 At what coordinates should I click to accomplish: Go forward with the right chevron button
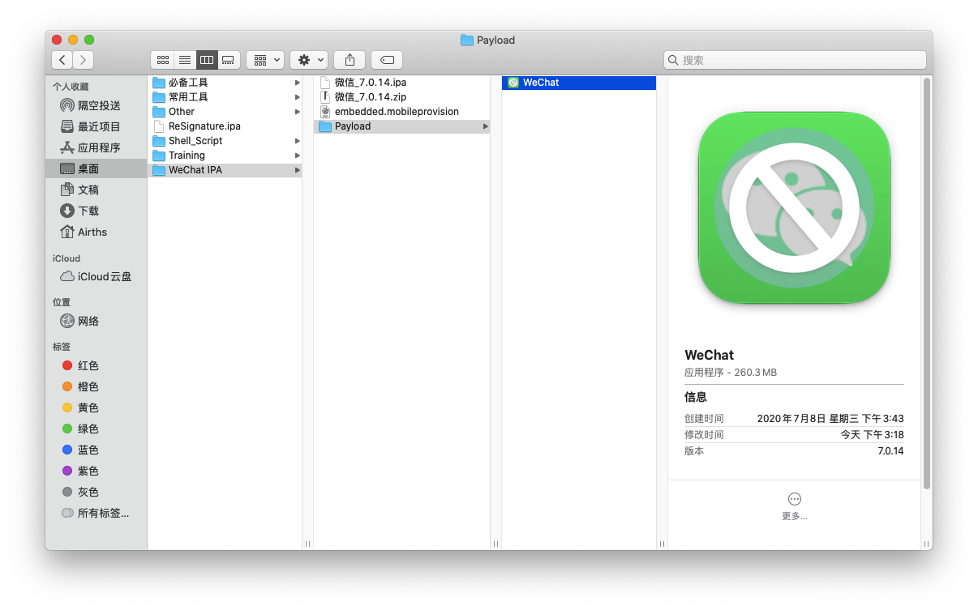pos(84,60)
